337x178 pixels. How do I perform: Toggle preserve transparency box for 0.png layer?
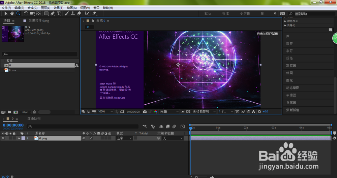[135, 138]
